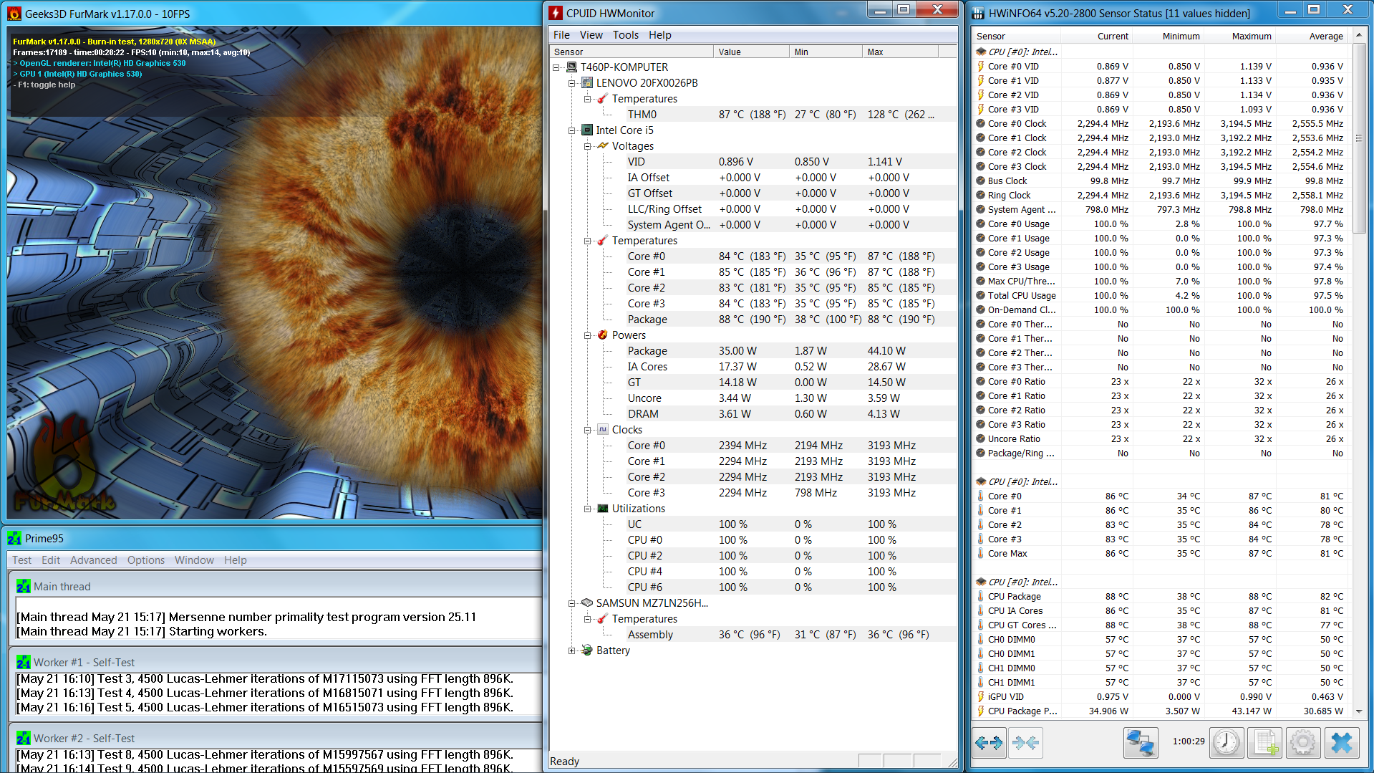Open Prime95 Advanced menu
This screenshot has width=1374, height=773.
[x=93, y=560]
